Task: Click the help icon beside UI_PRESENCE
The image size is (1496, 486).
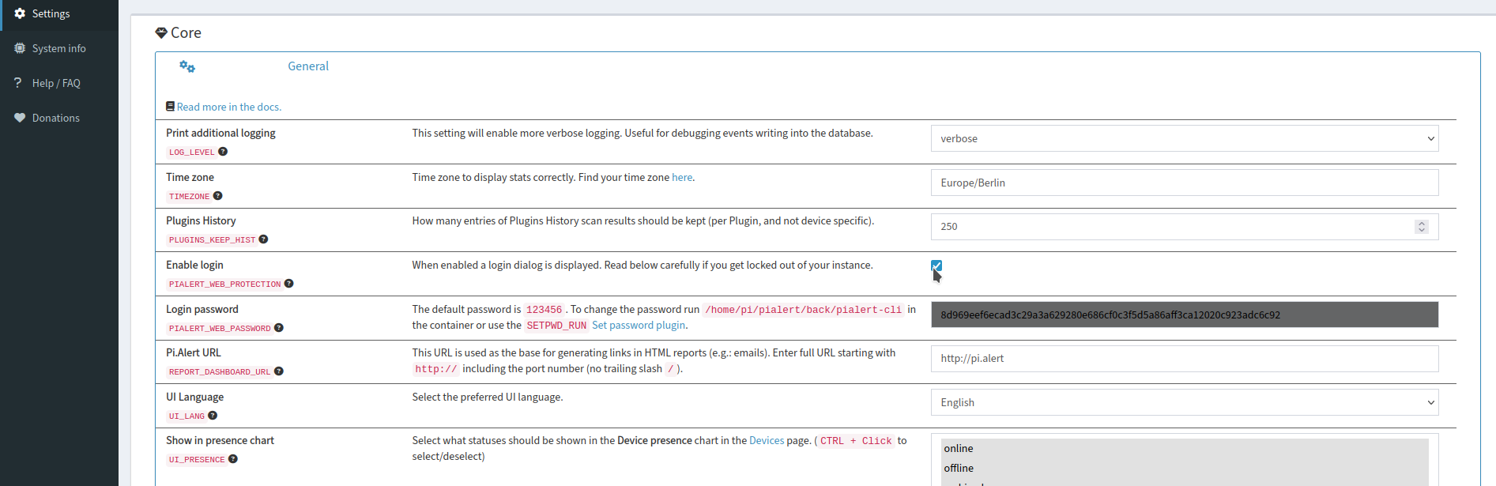Action: pos(233,459)
